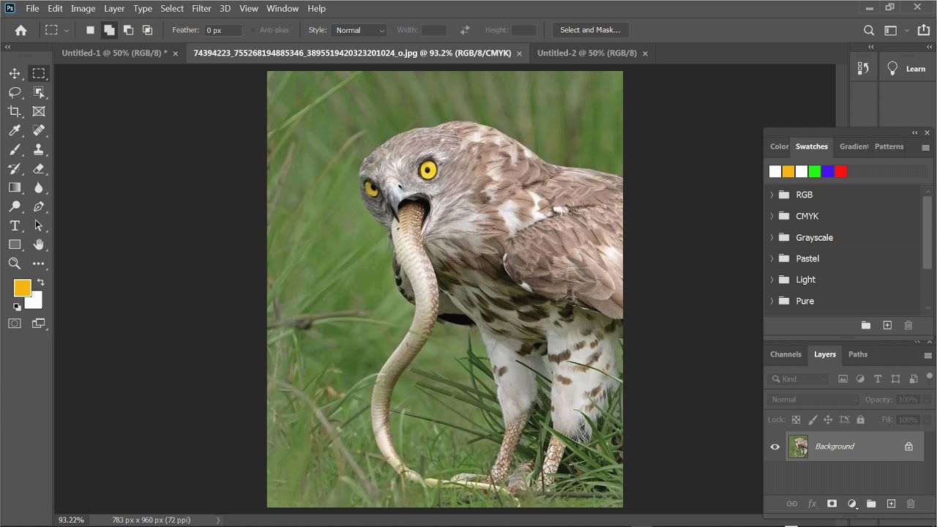Select the Gradient tool
937x527 pixels.
pyautogui.click(x=15, y=187)
